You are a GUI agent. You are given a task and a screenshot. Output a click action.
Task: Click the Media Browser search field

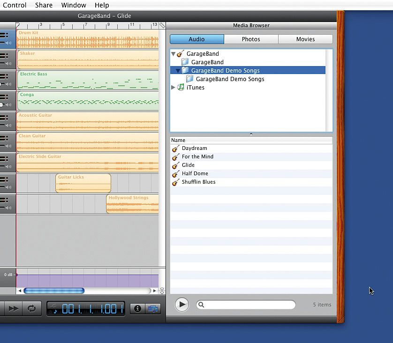tap(246, 305)
